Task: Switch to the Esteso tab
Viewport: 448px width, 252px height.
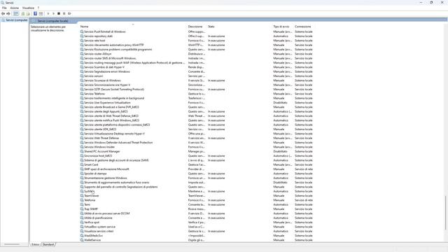Action: click(x=36, y=244)
